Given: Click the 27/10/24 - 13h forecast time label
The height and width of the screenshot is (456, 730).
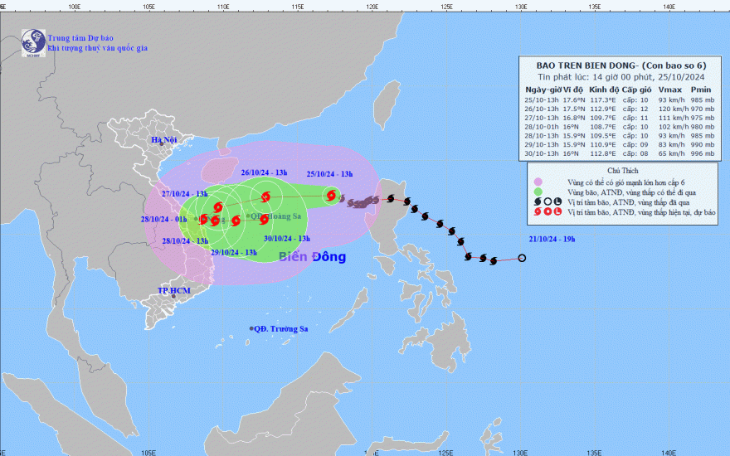Looking at the screenshot, I should [184, 192].
